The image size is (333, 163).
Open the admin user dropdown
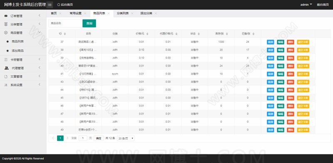[306, 5]
